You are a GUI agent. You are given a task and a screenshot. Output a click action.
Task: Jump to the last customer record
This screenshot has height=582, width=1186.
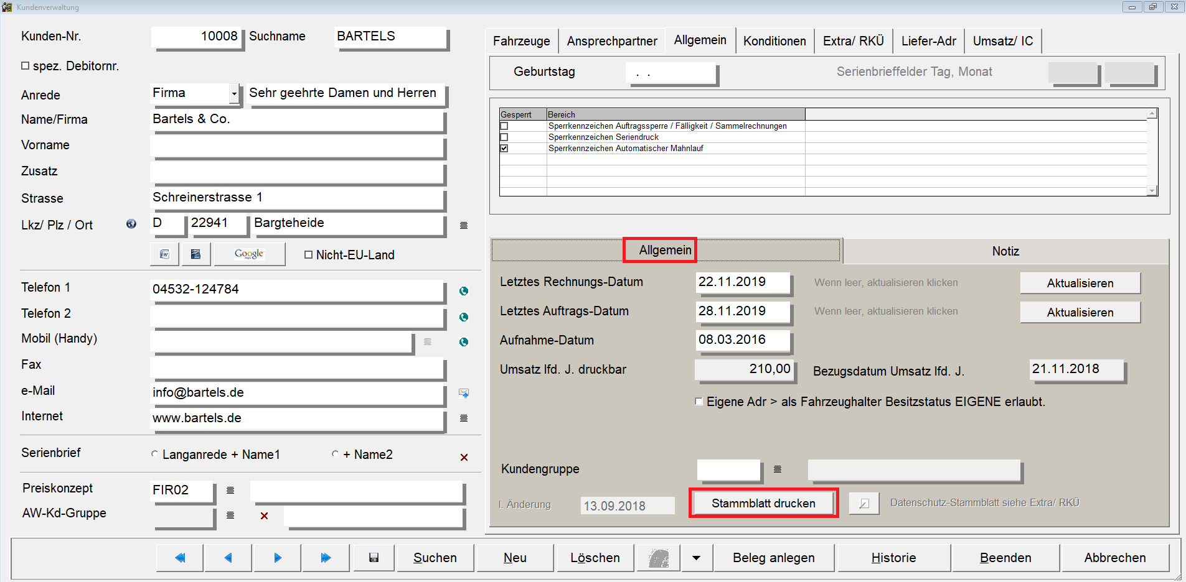pos(326,558)
